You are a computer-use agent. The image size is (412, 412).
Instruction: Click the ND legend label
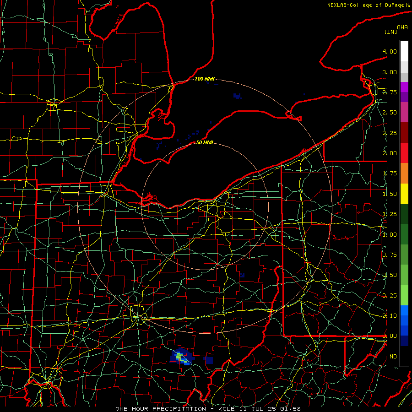click(x=393, y=357)
